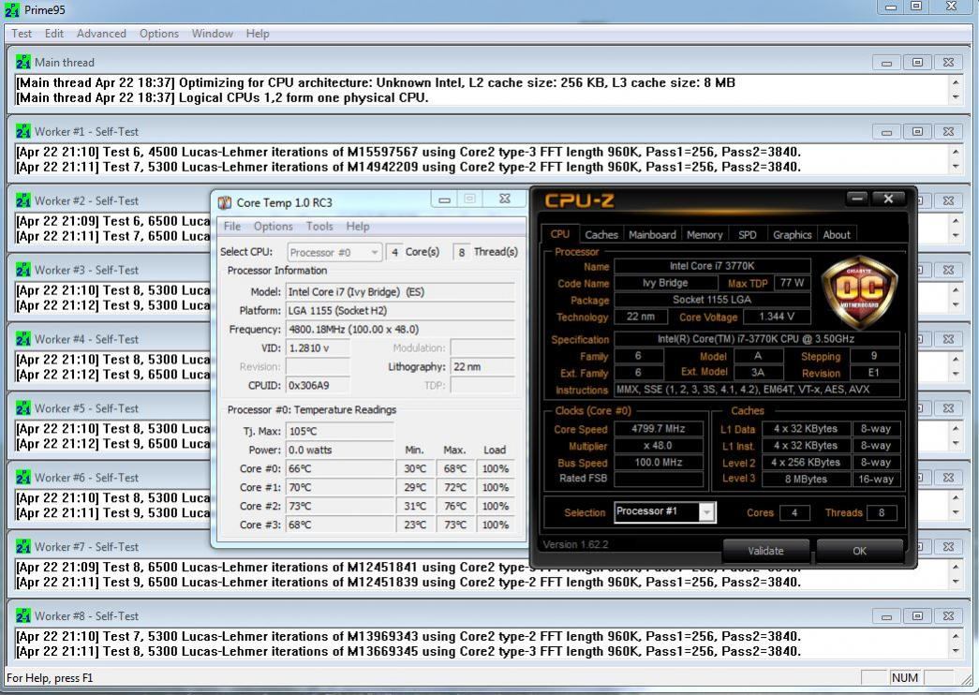Click the Worker #7 window icon
The width and height of the screenshot is (979, 695).
click(x=23, y=547)
